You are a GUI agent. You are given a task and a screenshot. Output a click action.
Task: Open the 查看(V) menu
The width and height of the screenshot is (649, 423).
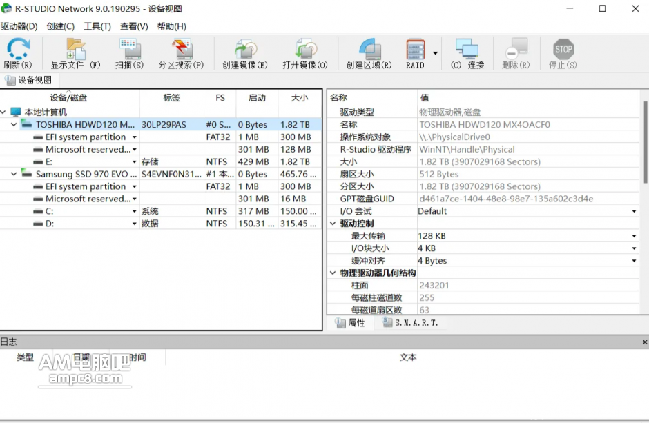pos(134,26)
